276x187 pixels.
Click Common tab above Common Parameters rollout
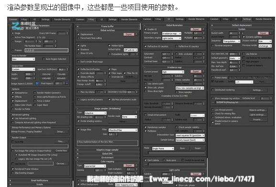(x=13, y=19)
